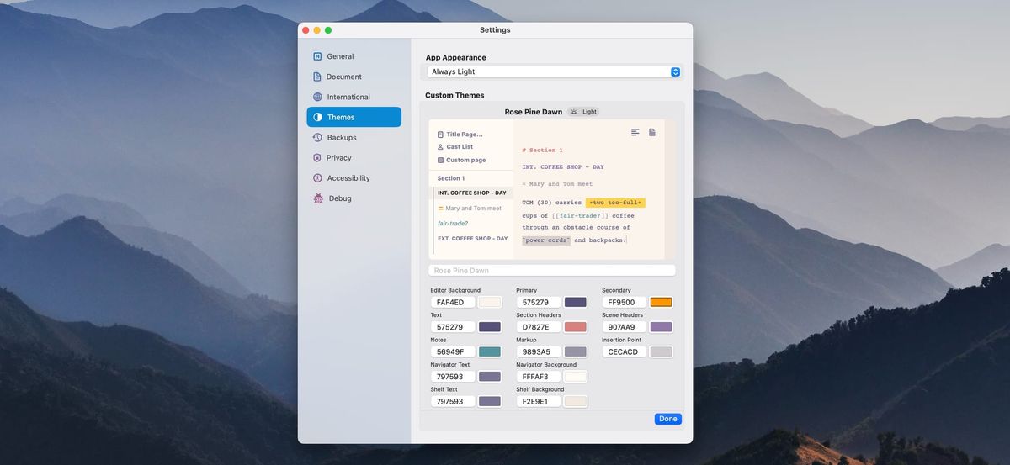This screenshot has width=1010, height=465.
Task: Click the theme name field Rose Pine Dawn
Action: pyautogui.click(x=552, y=270)
